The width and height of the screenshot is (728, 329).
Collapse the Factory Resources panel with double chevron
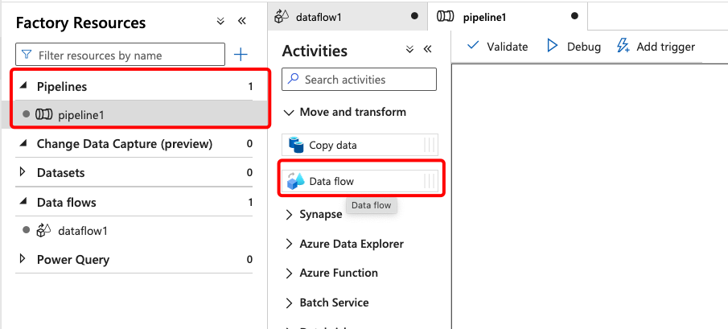point(241,21)
